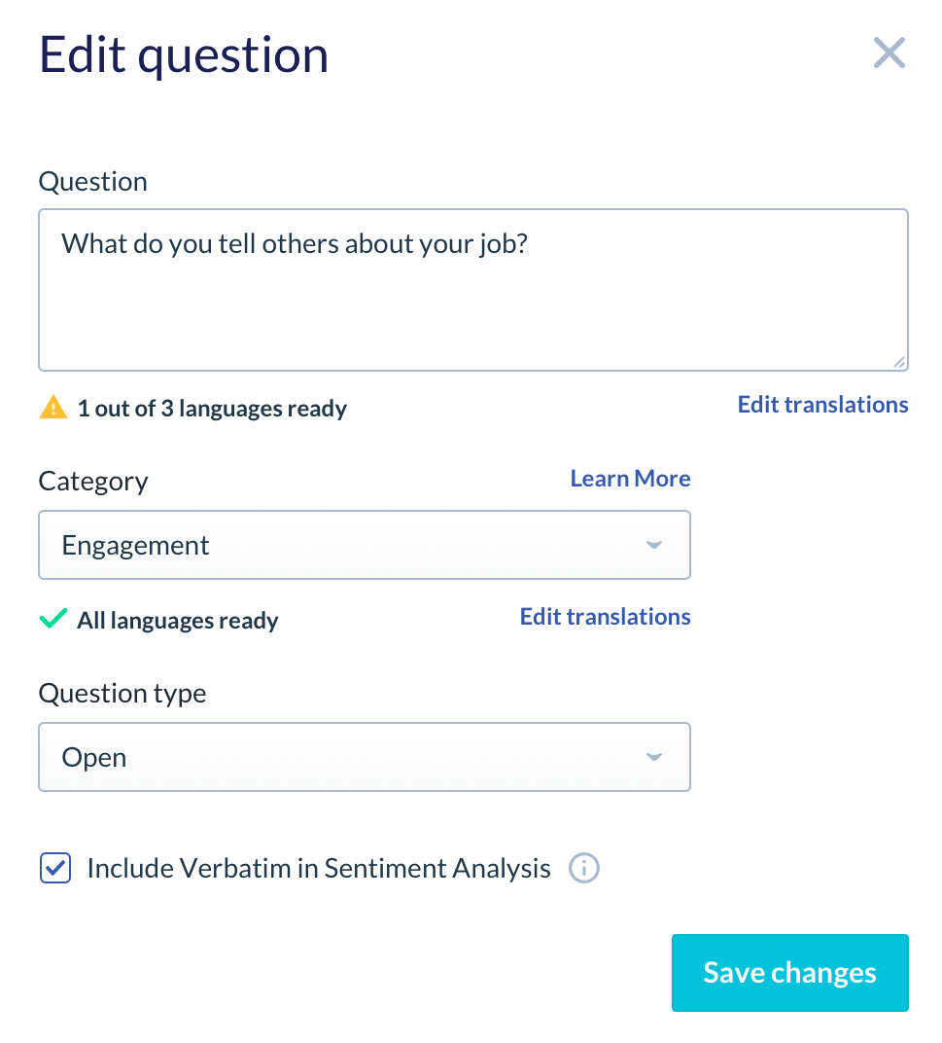Close the Edit question dialog

click(889, 54)
